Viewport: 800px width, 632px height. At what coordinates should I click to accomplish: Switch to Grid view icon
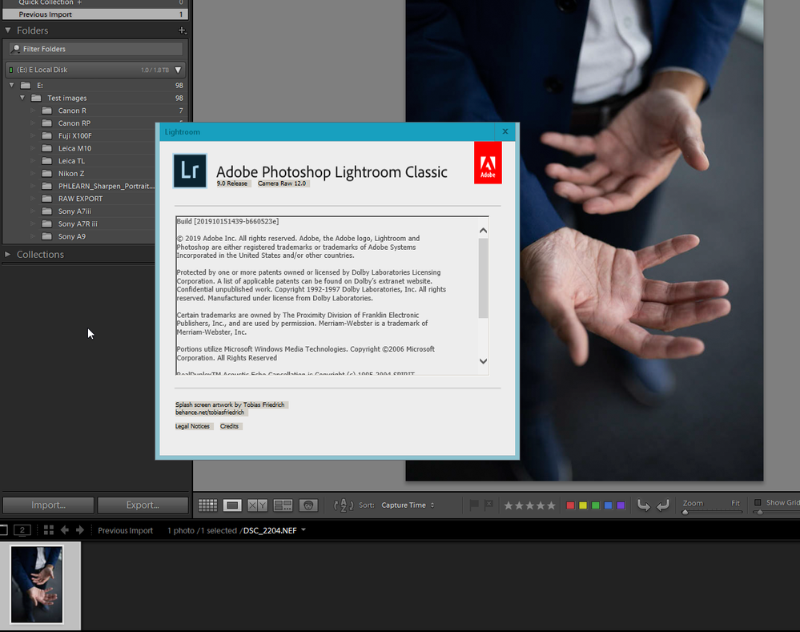[207, 505]
